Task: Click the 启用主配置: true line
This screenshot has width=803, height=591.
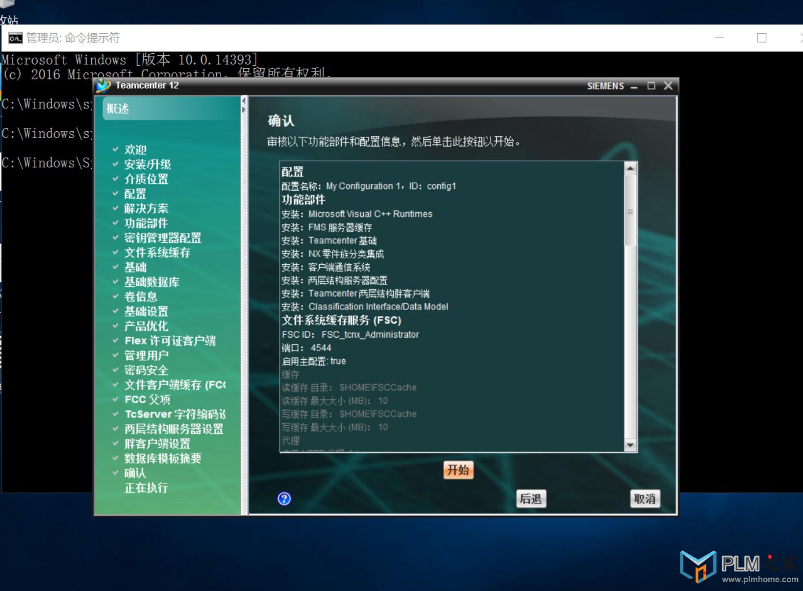Action: pyautogui.click(x=314, y=361)
